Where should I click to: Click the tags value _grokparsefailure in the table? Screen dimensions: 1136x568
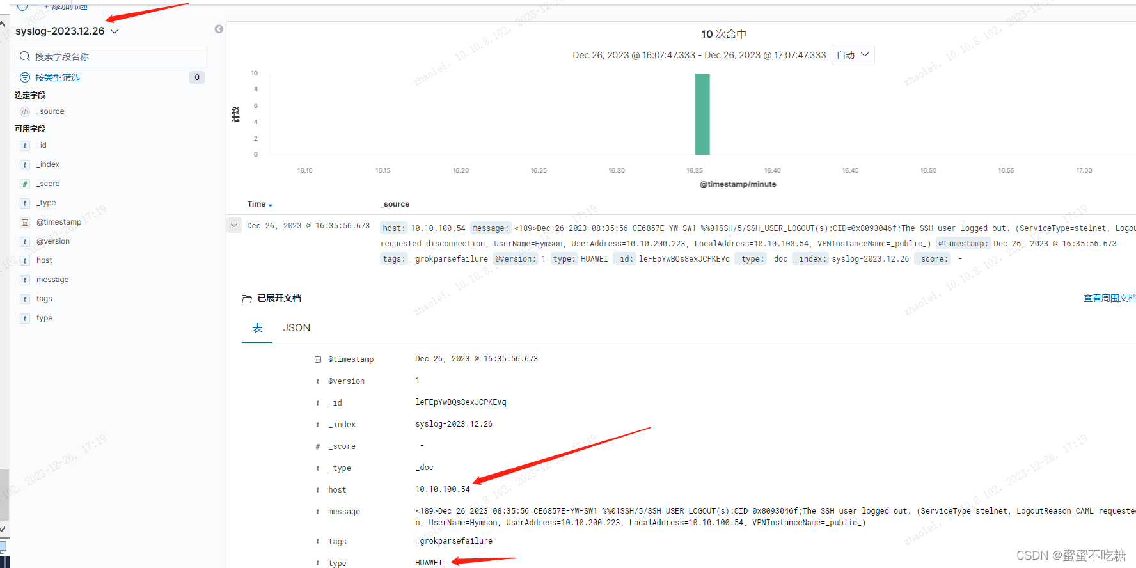(x=454, y=541)
